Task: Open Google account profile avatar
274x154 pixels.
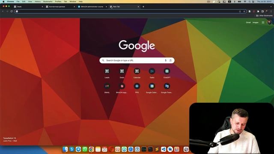Action: [x=269, y=22]
